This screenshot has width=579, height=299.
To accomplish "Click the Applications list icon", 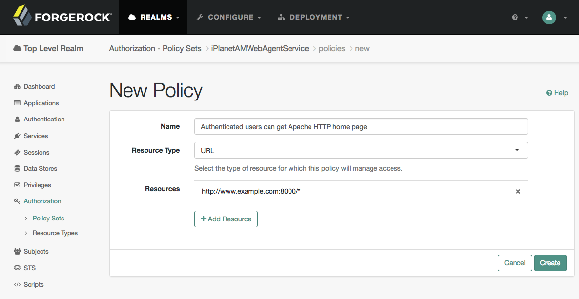I will coord(17,103).
